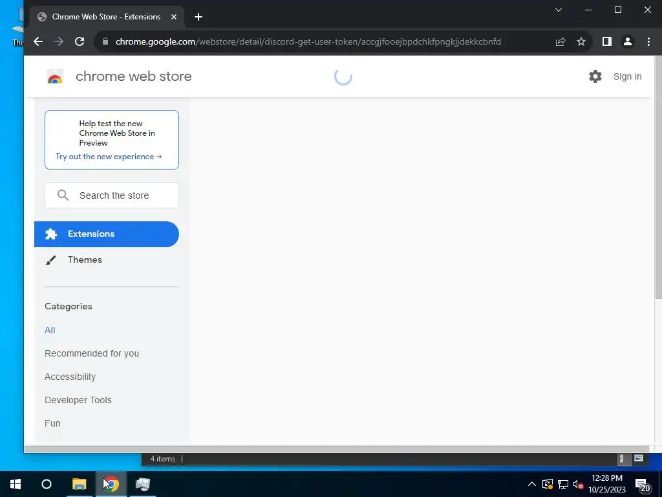662x497 pixels.
Task: Switch File Explorer to large icons view
Action: tap(639, 458)
